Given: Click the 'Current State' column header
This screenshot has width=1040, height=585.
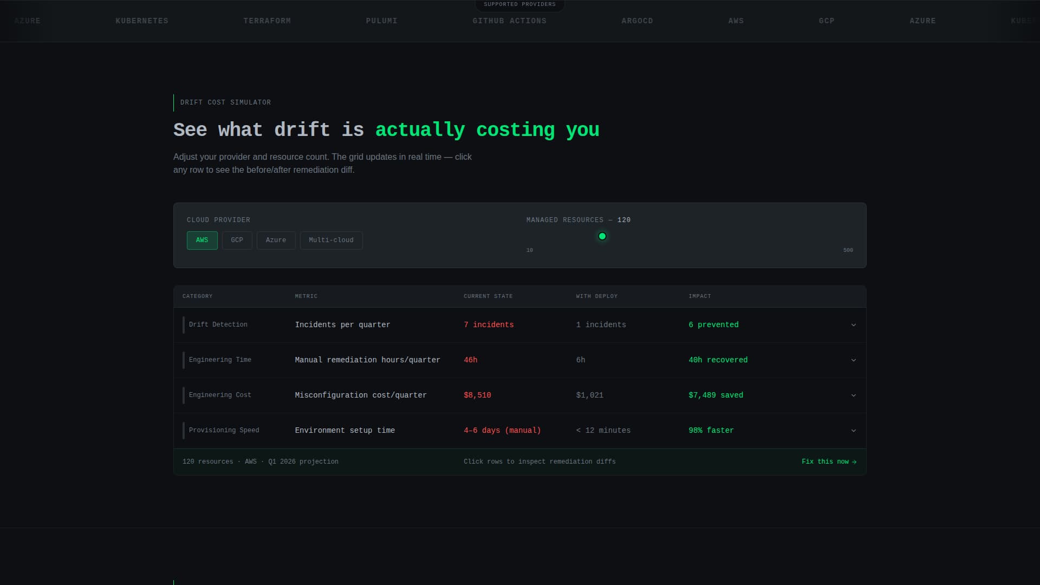Looking at the screenshot, I should [488, 296].
